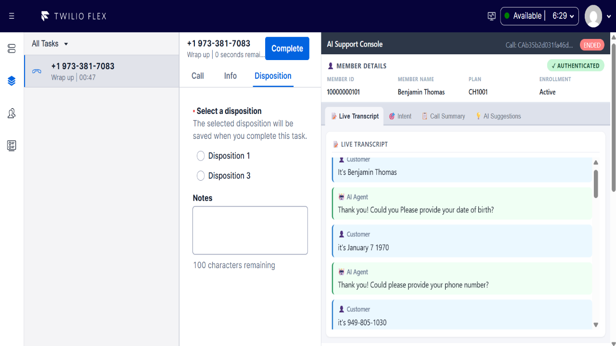Click the Complete button
The width and height of the screenshot is (616, 346).
click(287, 49)
